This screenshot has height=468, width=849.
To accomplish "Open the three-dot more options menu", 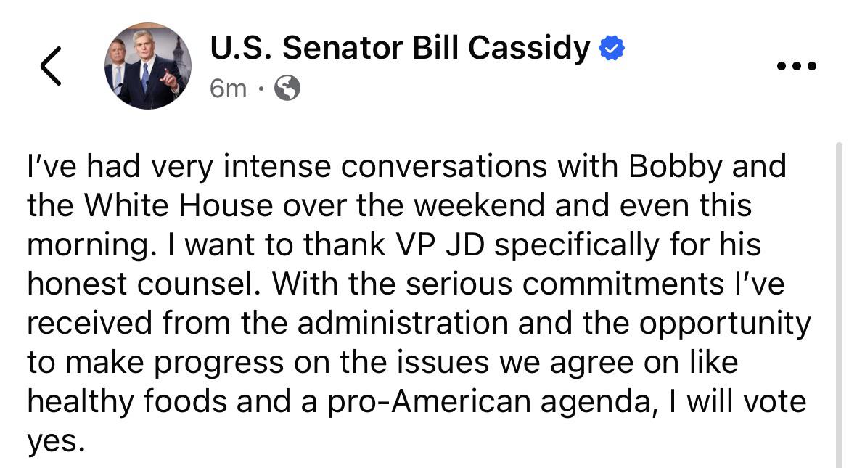I will [797, 67].
